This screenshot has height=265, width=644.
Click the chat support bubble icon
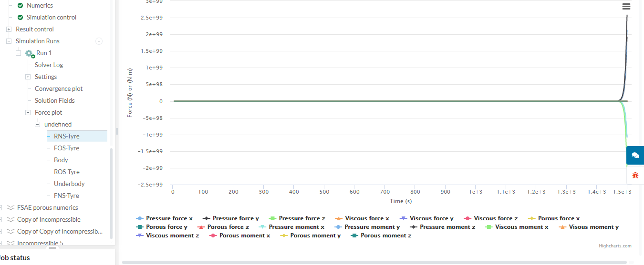pyautogui.click(x=635, y=155)
